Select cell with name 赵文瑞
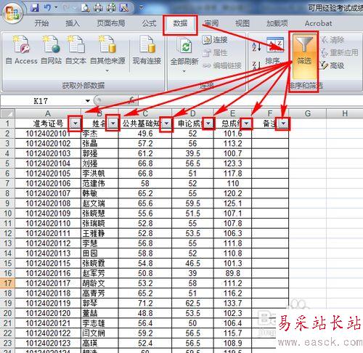The height and width of the screenshot is (353, 363). click(99, 203)
